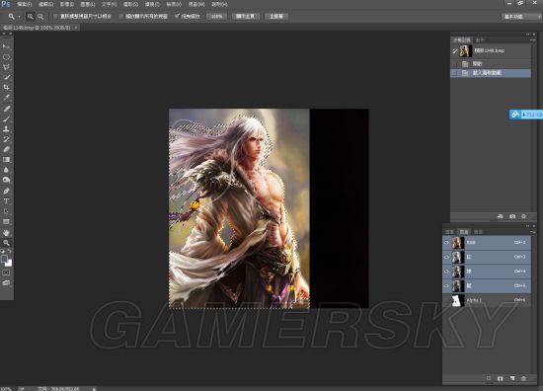Open the File menu
The width and height of the screenshot is (543, 391).
coord(25,4)
